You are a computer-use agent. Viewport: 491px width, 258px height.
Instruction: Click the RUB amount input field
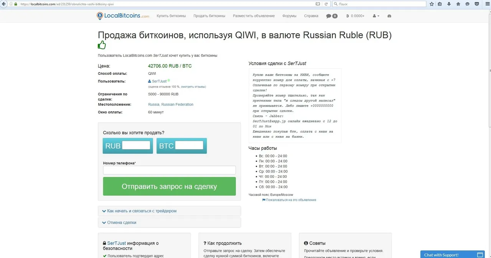[x=136, y=145]
